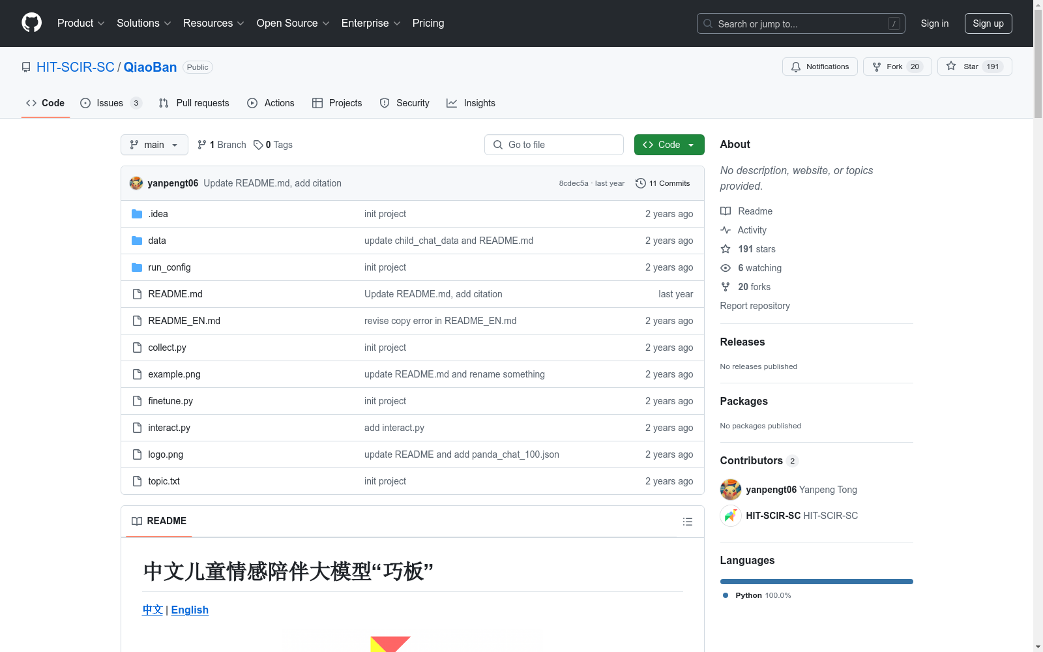Click the Languages Python progress bar
Screen dimensions: 1043x652
click(817, 582)
